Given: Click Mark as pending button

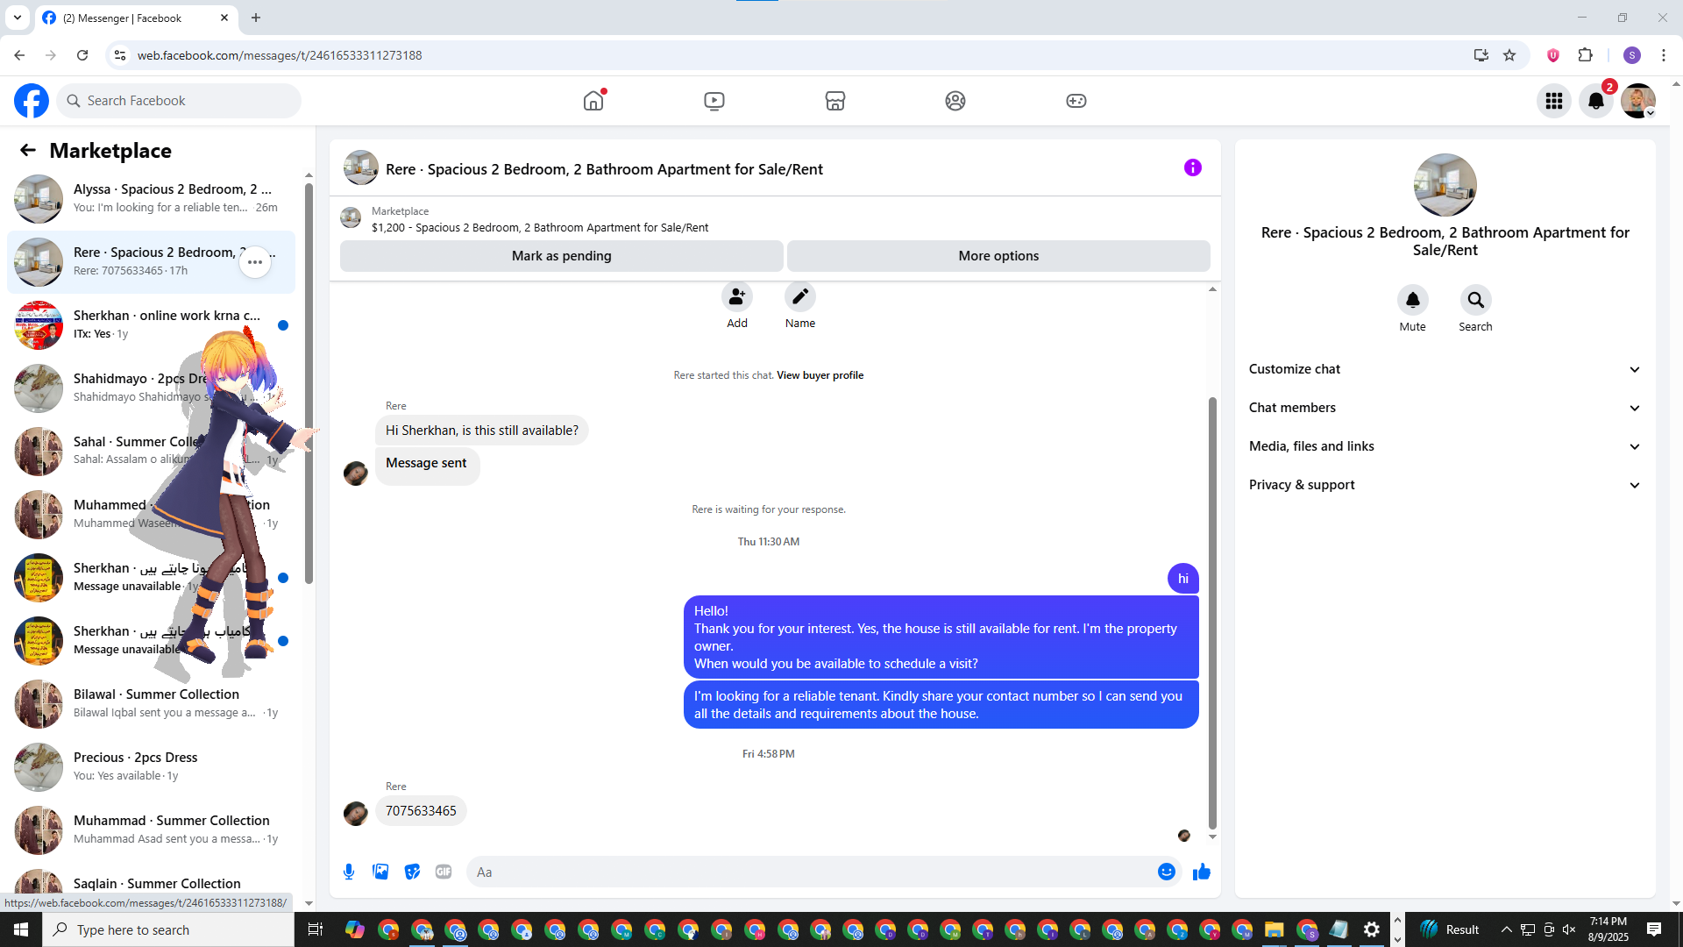Looking at the screenshot, I should click(x=561, y=256).
